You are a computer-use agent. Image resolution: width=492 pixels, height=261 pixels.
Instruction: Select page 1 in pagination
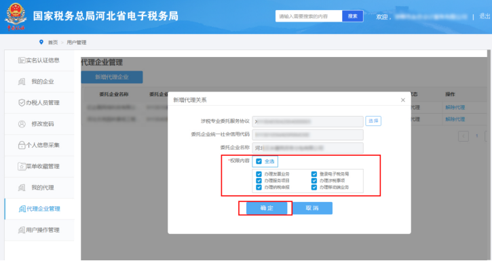(x=476, y=136)
